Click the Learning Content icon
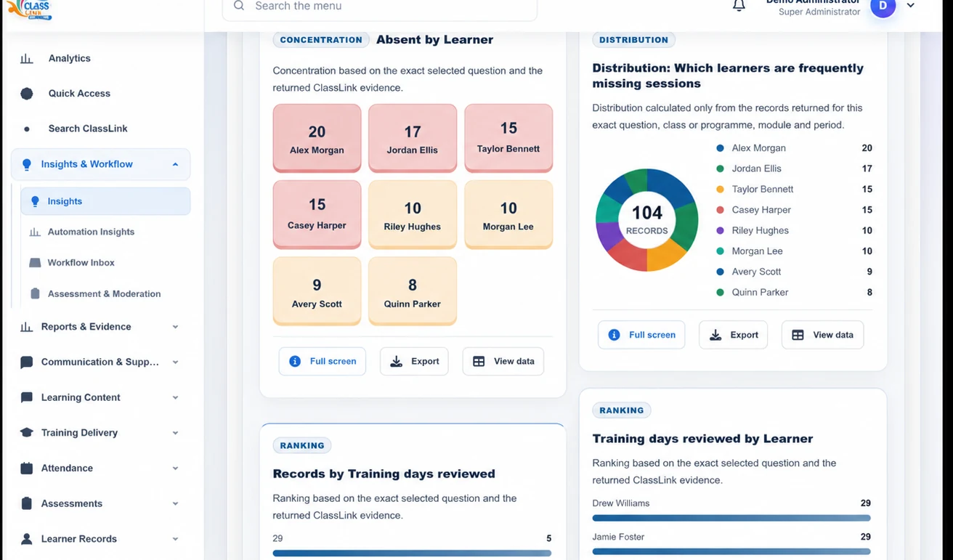 tap(27, 397)
